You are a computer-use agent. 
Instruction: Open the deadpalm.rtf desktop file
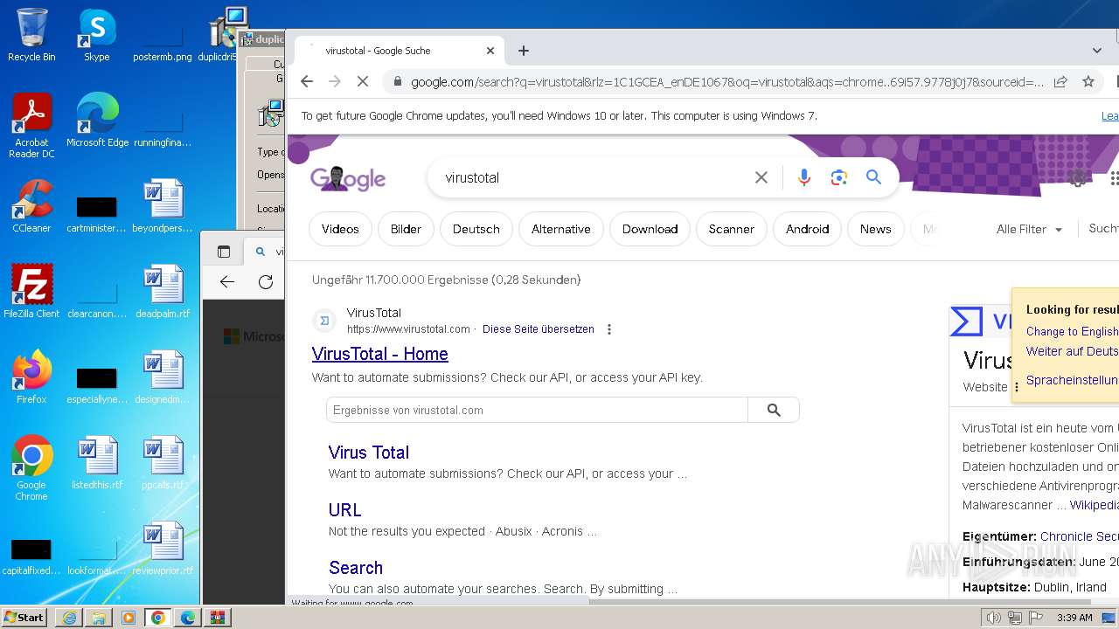(x=163, y=292)
